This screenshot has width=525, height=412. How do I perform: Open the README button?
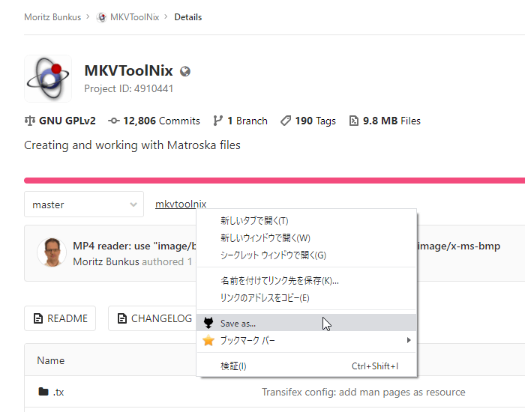[60, 318]
